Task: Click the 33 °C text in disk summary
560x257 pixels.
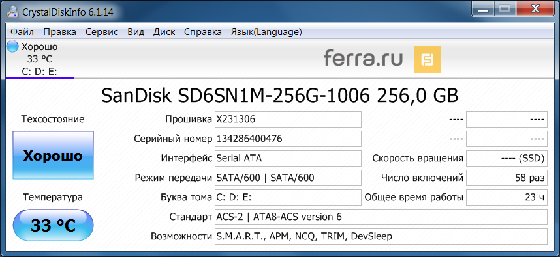Action: [x=40, y=59]
